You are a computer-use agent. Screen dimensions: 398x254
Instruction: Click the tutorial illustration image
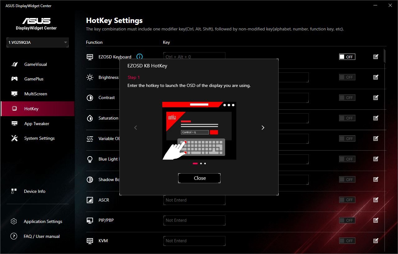point(199,131)
